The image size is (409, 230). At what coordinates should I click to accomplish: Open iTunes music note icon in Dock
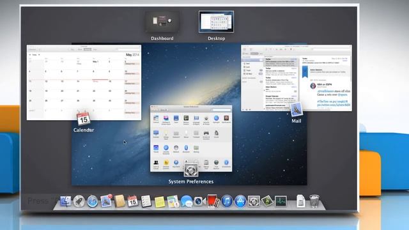[227, 201]
